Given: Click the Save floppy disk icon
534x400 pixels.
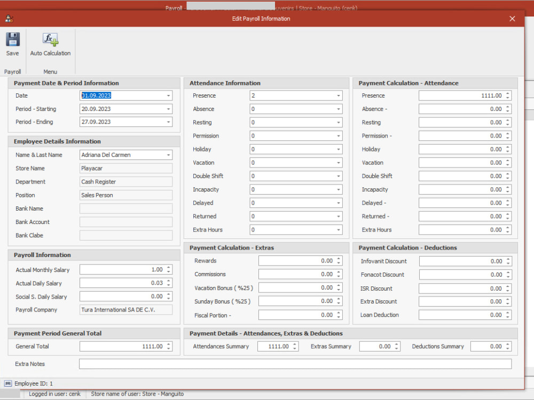Looking at the screenshot, I should pos(12,38).
